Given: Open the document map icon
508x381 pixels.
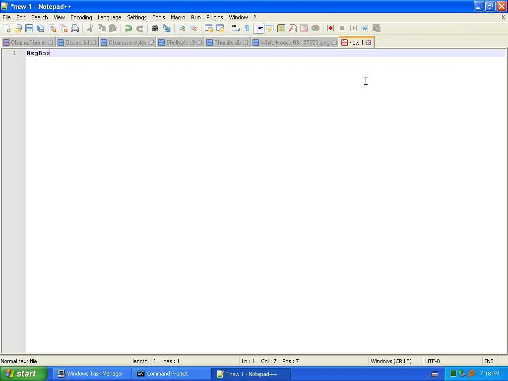Looking at the screenshot, I should (x=281, y=28).
